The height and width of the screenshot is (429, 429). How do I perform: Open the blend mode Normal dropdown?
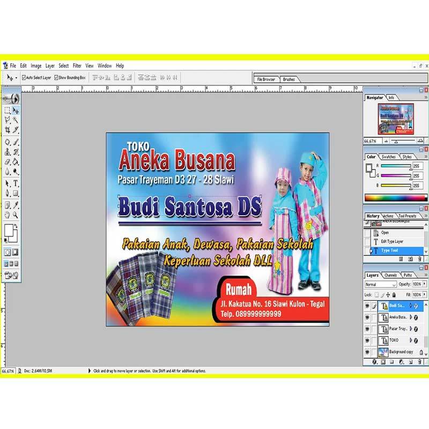380,284
